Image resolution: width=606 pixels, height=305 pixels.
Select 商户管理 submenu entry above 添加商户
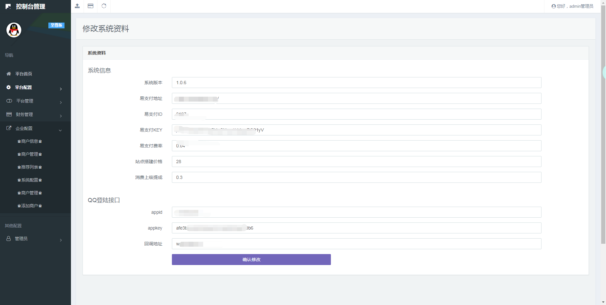[x=30, y=193]
